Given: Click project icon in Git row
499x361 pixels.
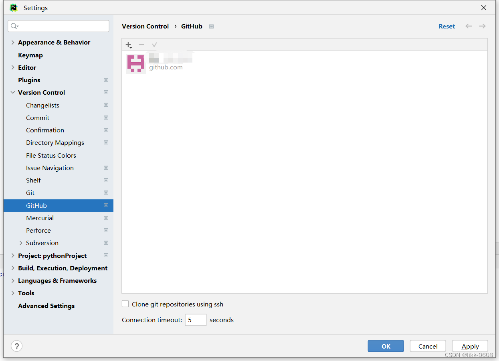Looking at the screenshot, I should 106,193.
